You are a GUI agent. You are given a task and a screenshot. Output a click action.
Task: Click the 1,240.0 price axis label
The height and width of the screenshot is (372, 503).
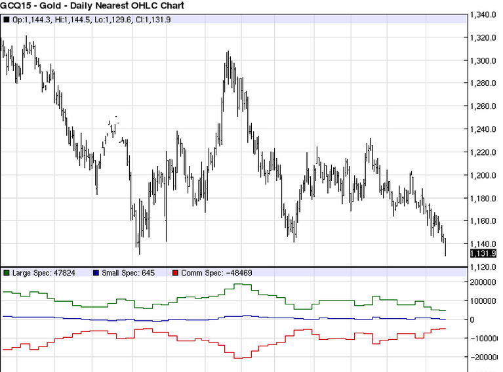point(483,129)
